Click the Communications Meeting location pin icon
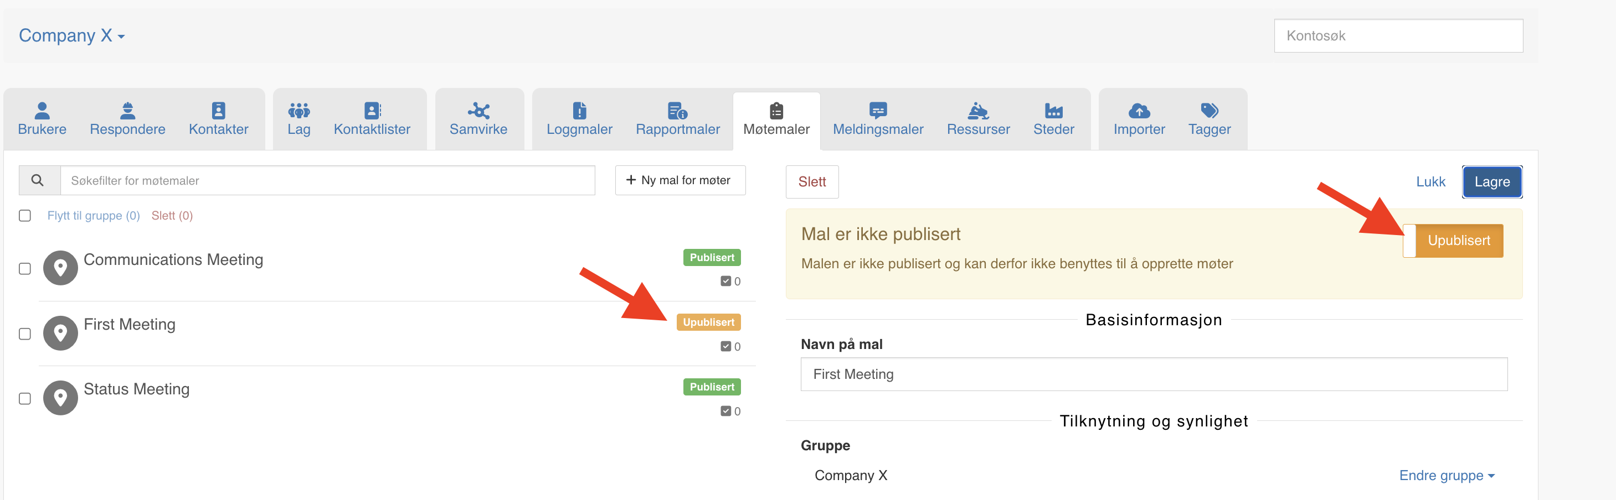This screenshot has width=1616, height=500. (60, 268)
